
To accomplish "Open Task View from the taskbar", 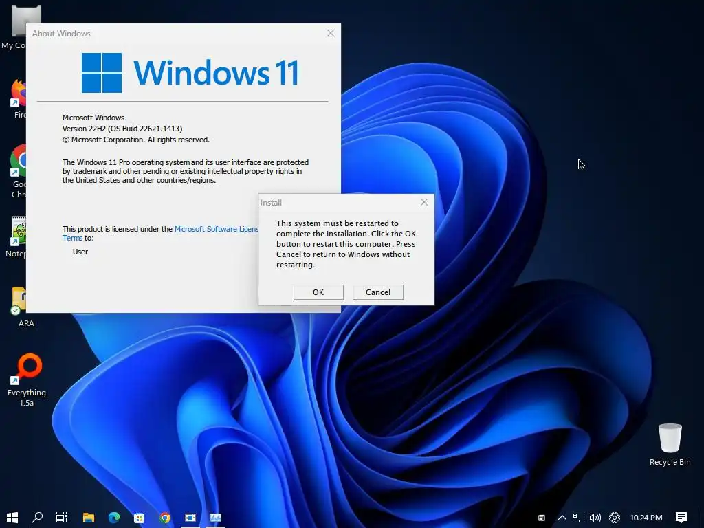I will 62,517.
